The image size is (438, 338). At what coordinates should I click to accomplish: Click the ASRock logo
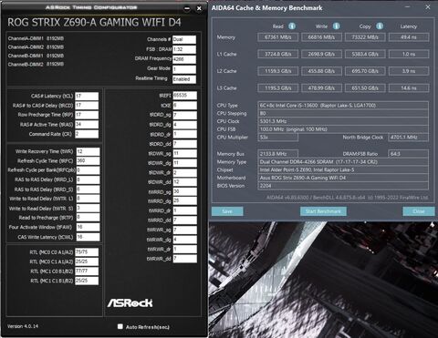pyautogui.click(x=130, y=302)
